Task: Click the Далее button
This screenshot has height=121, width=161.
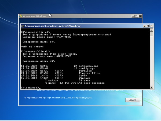Action: tap(133, 100)
